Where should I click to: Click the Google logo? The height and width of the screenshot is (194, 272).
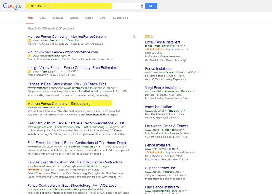12,6
